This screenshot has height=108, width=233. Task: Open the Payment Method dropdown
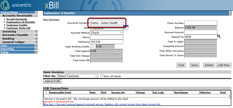(x=107, y=33)
